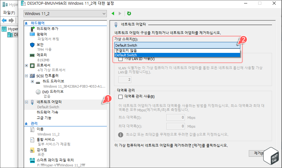Click the VLAN ID field showing 2
Viewport: 282px width, 168px height.
(125, 79)
